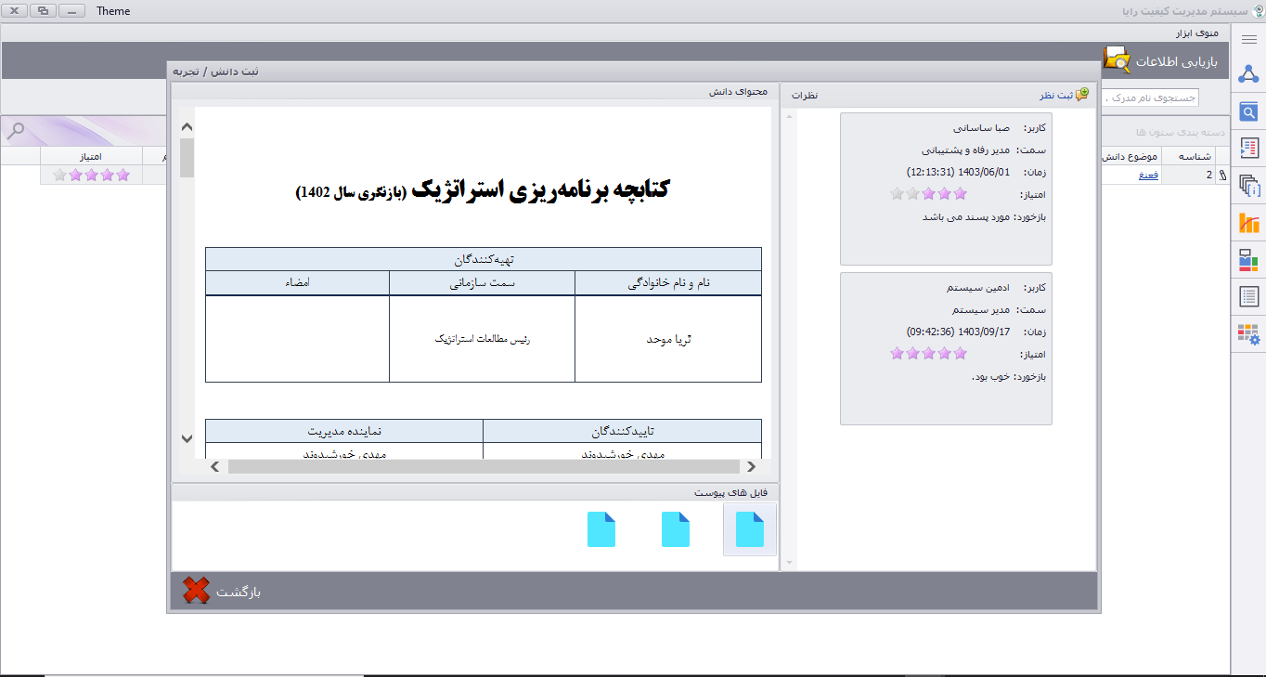
Task: Open the rightmost selected attachment file
Action: coord(750,529)
